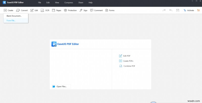The height and width of the screenshot is (103, 202).
Task: Open the Protection tool
Action: (x=70, y=10)
